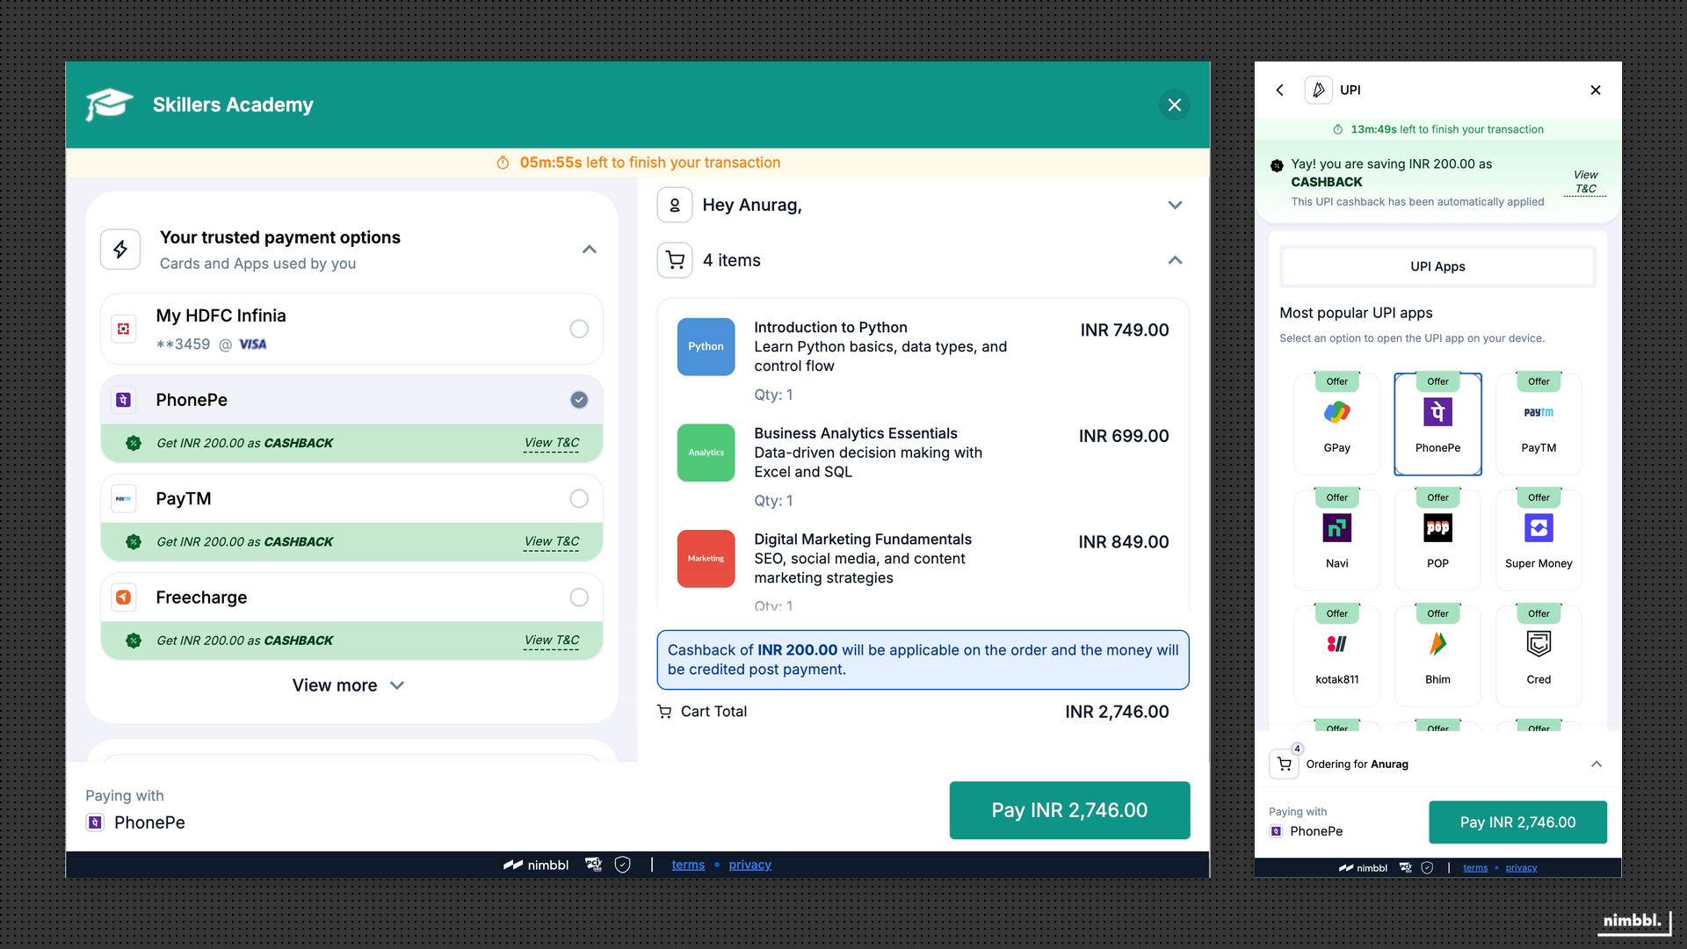
Task: Collapse the 4 items cart list
Action: [1175, 260]
